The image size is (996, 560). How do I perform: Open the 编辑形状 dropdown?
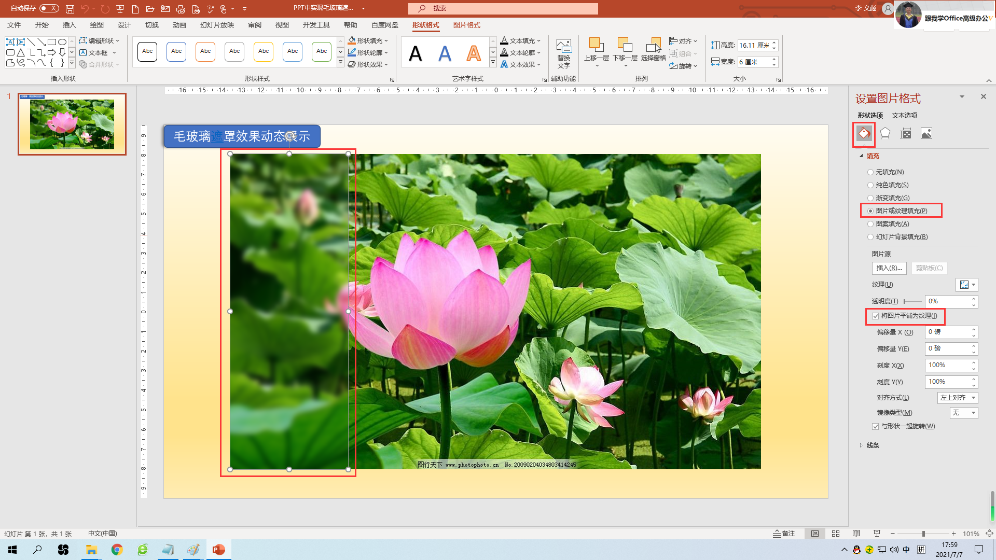point(99,40)
